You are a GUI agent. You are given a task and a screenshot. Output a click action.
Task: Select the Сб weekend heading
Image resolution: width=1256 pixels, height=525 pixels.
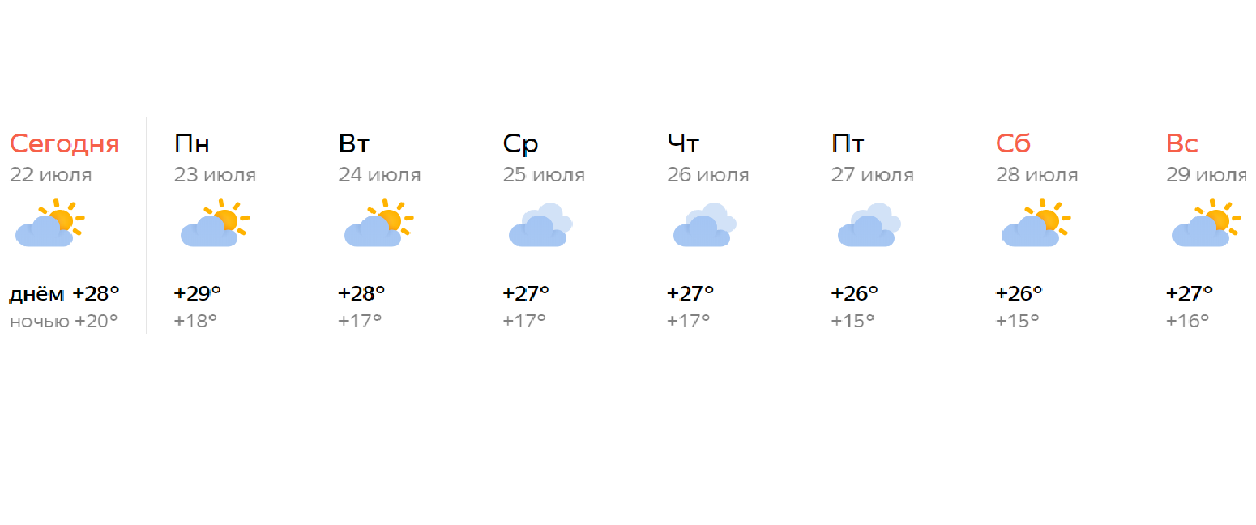click(1013, 144)
